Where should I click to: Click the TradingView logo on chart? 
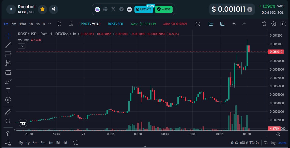[23, 123]
